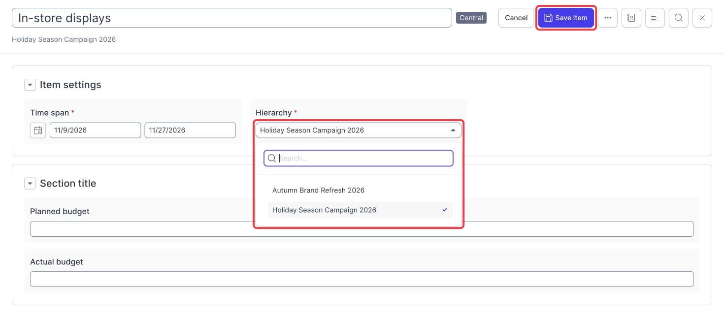This screenshot has width=724, height=315.
Task: Cancel editing the item
Action: point(516,18)
